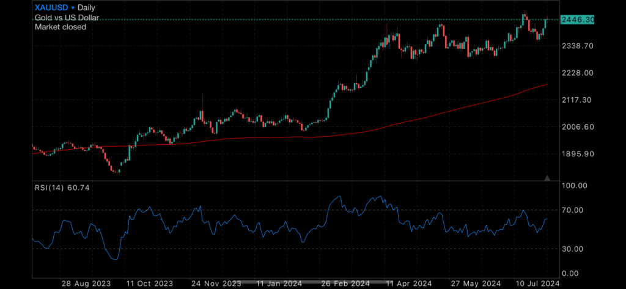The height and width of the screenshot is (289, 626).
Task: Click the Gold vs US Dollar description
Action: [x=67, y=18]
